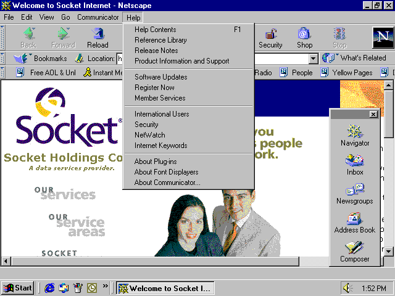
Task: Open the Edit menu
Action: [27, 17]
